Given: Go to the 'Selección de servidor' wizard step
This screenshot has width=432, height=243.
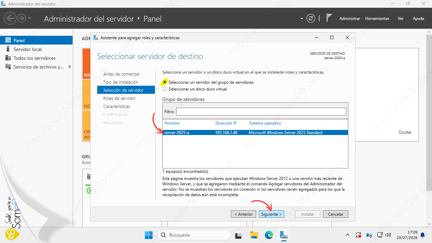Looking at the screenshot, I should pos(126,90).
